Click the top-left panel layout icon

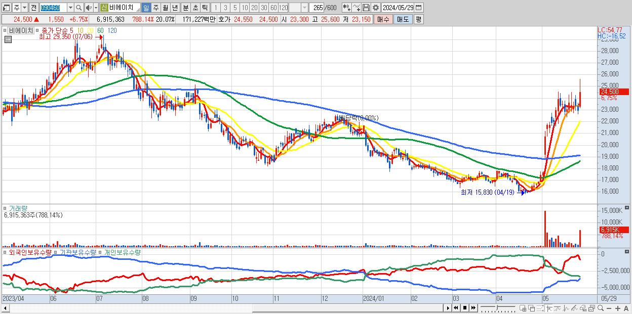(x=7, y=8)
